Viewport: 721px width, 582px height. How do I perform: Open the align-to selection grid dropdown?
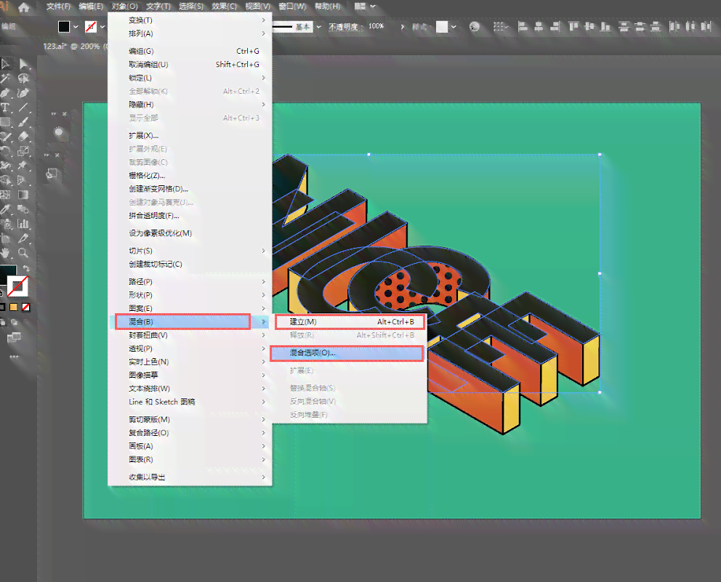(501, 27)
